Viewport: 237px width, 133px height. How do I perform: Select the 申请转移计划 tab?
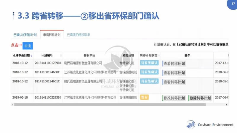click(x=52, y=35)
